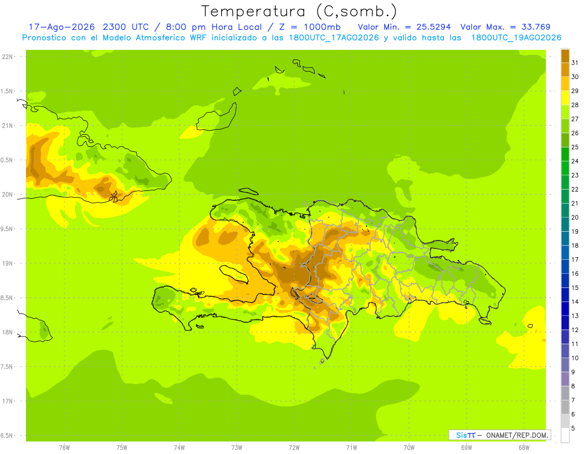Click the color bar label "31"
The image size is (588, 454).
(575, 63)
